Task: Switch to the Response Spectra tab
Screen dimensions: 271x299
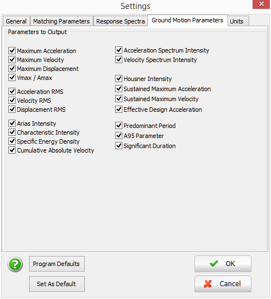Action: point(121,21)
